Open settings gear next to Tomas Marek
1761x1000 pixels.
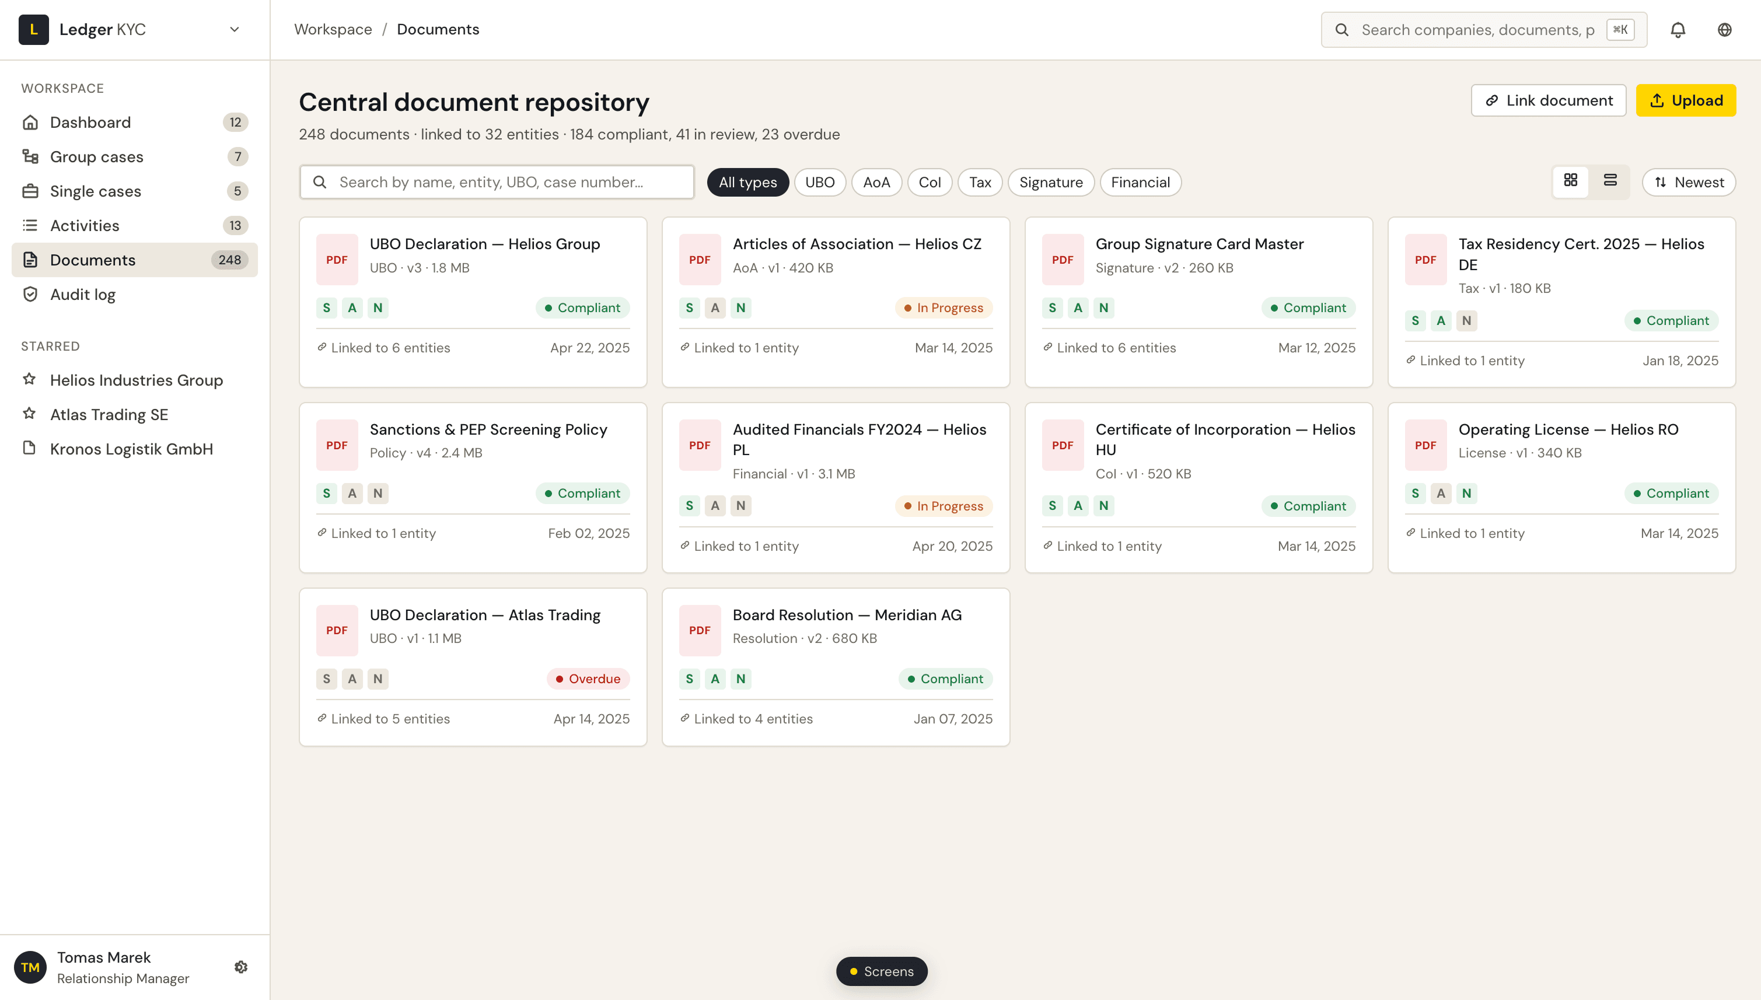pos(241,966)
